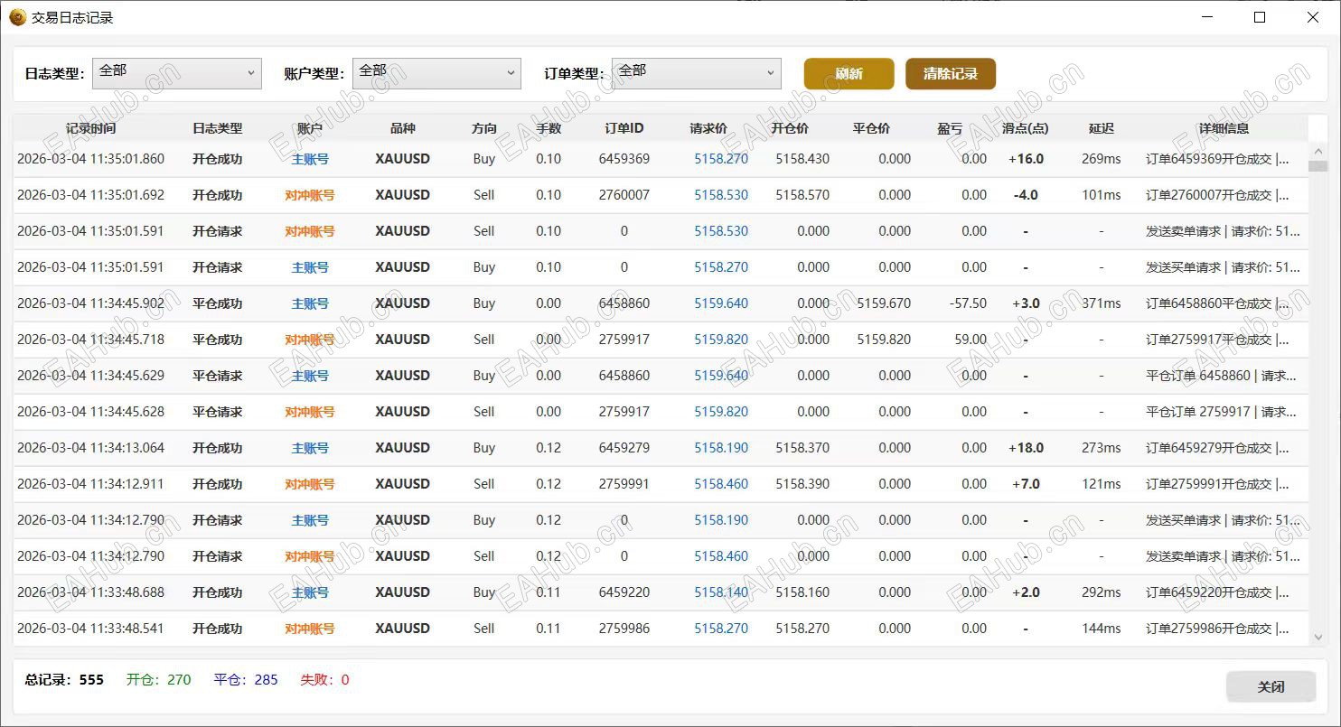Click the timestamp 2026-03-04 11:34:13.064

click(x=90, y=448)
